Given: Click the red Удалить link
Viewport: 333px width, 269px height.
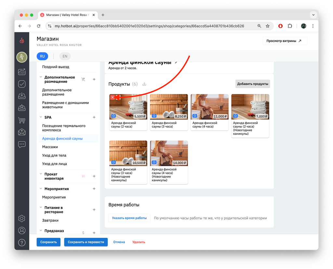Looking at the screenshot, I should [139, 242].
